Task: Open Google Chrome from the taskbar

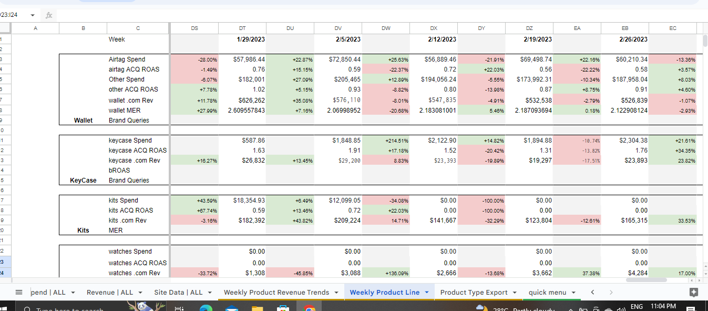Action: pos(309,308)
